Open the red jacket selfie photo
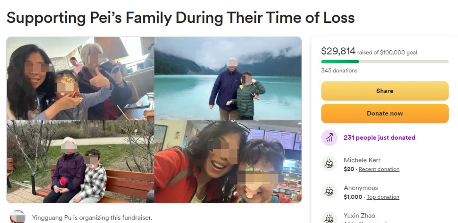Image resolution: width=458 pixels, height=223 pixels. pos(228,162)
